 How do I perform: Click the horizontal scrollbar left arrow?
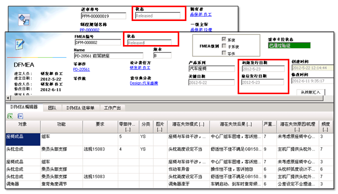8,98
